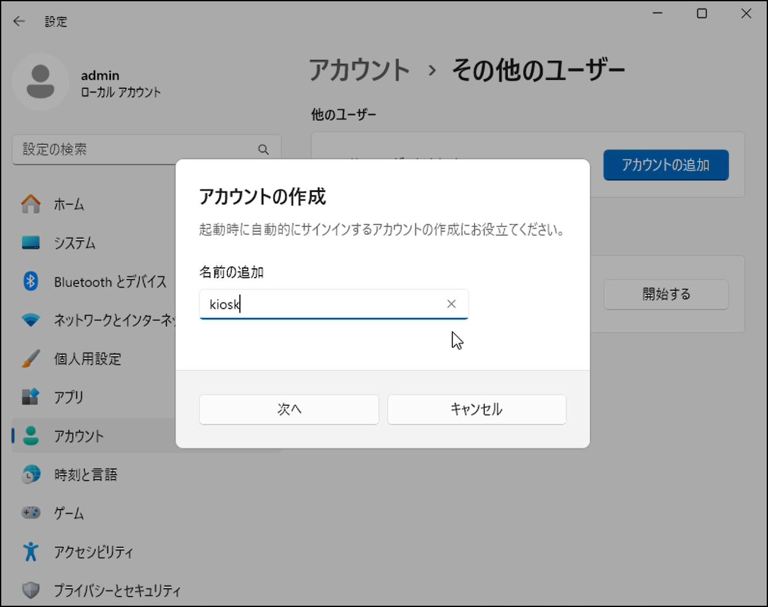The image size is (768, 607).
Task: Click the ホーム house icon
Action: [x=31, y=204]
